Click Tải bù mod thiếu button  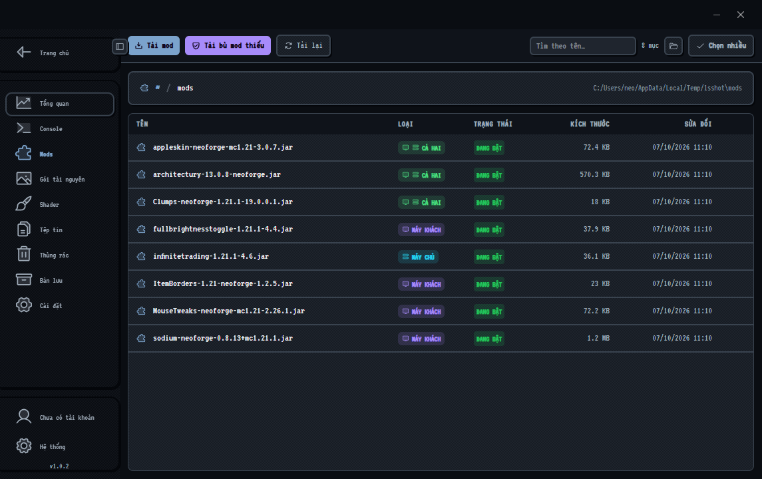[x=228, y=46]
